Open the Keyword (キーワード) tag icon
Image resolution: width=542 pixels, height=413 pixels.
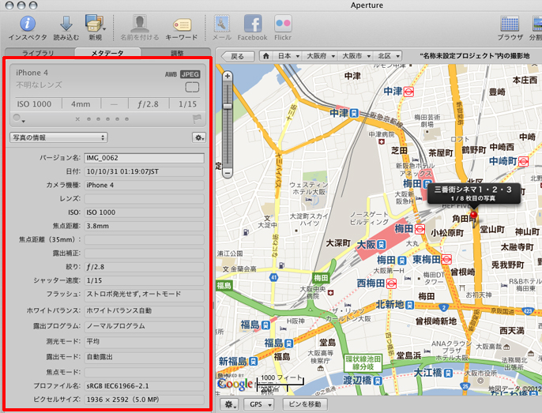tap(182, 25)
